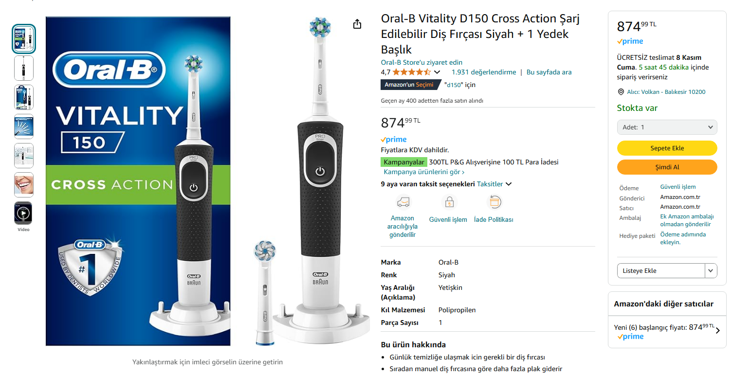Open the 1.931 değerlendirme reviews link

pos(484,72)
